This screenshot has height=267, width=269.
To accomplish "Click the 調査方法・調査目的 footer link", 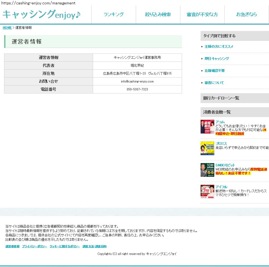I will pyautogui.click(x=94, y=246).
